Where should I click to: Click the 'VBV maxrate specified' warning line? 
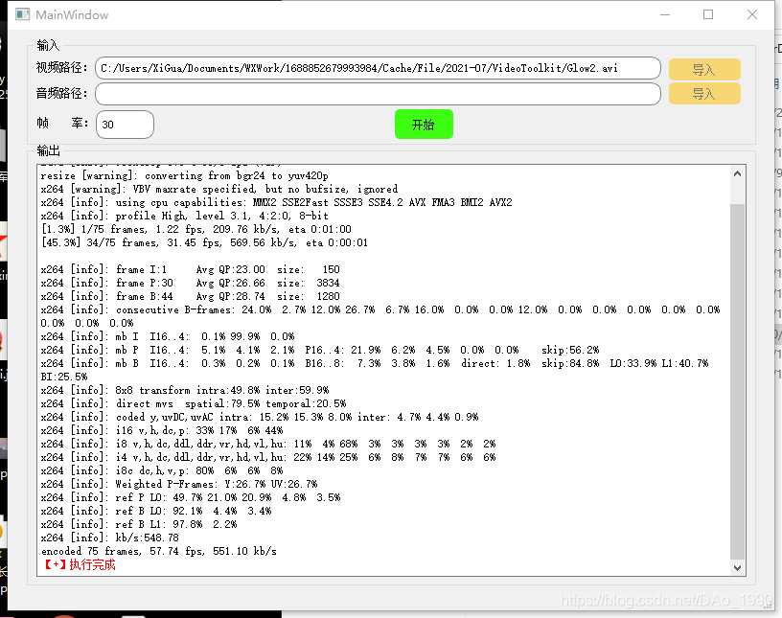click(x=219, y=189)
